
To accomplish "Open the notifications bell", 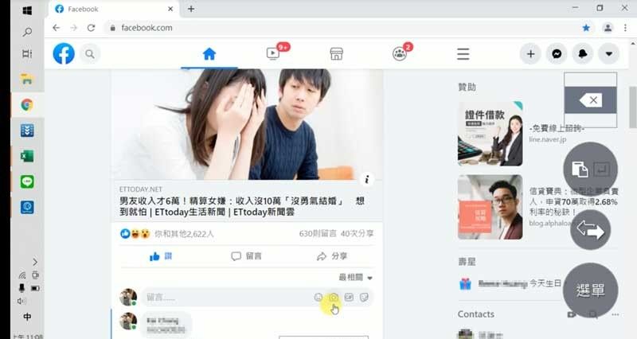I will click(x=583, y=54).
